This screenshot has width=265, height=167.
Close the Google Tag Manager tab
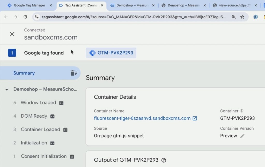(51, 5)
